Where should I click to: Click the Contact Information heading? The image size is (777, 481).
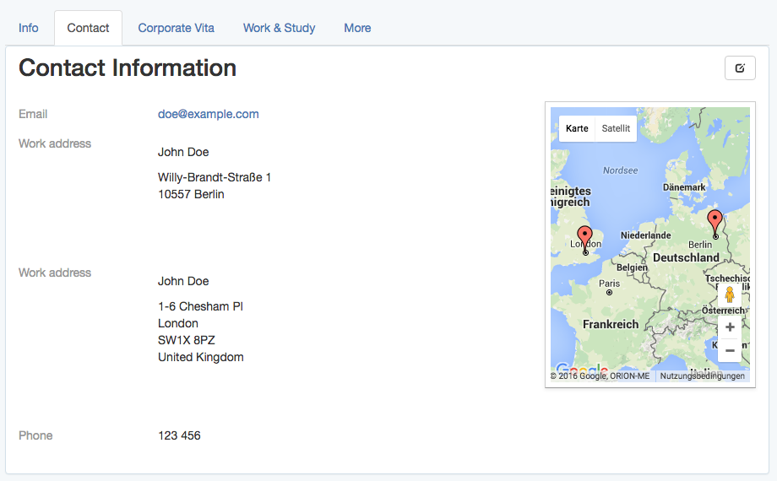[128, 68]
